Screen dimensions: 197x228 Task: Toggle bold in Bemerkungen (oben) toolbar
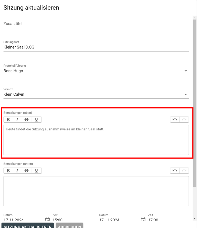click(8, 120)
